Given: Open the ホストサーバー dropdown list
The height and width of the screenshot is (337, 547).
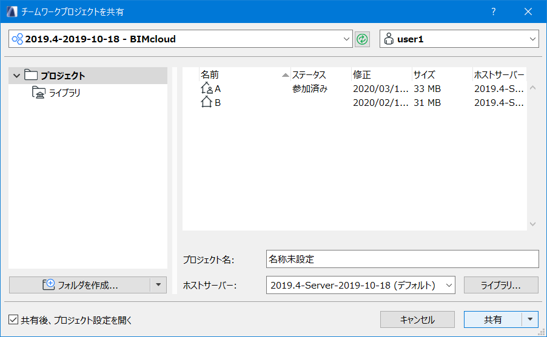Looking at the screenshot, I should pos(449,286).
